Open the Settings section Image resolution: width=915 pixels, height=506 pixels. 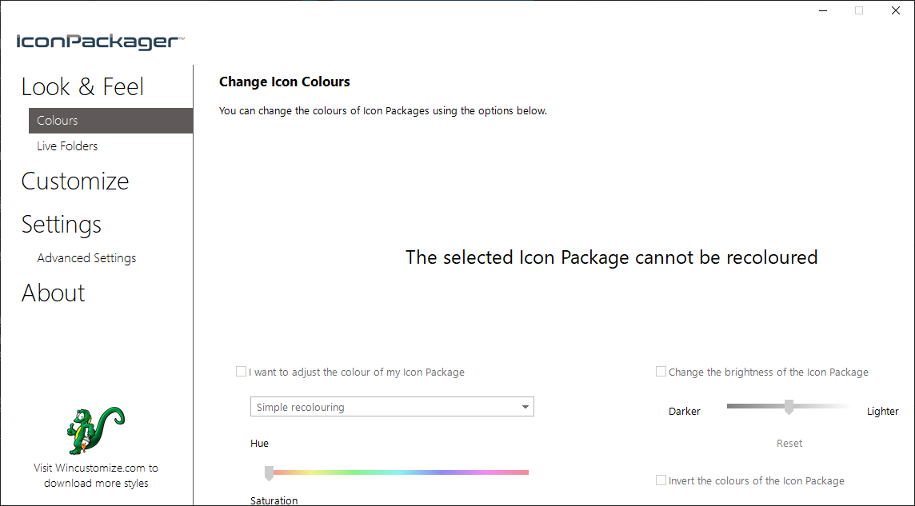pyautogui.click(x=62, y=225)
